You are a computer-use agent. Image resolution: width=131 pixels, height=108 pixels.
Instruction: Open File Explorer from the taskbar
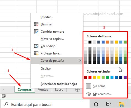(x=121, y=104)
